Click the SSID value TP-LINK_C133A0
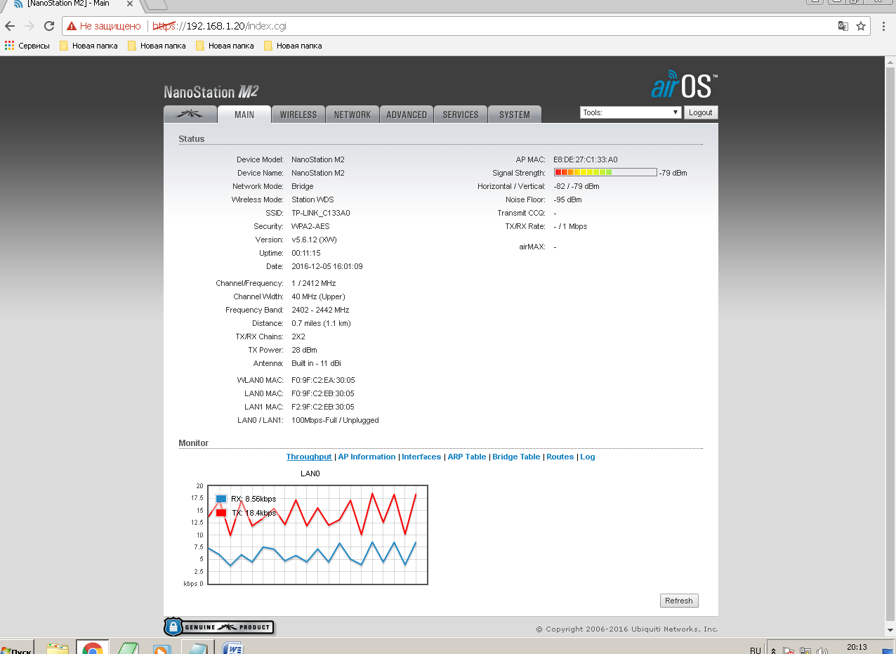Viewport: 896px width, 654px height. tap(321, 213)
